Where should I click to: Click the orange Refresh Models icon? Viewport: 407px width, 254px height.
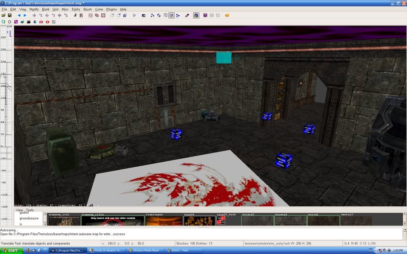(x=227, y=15)
